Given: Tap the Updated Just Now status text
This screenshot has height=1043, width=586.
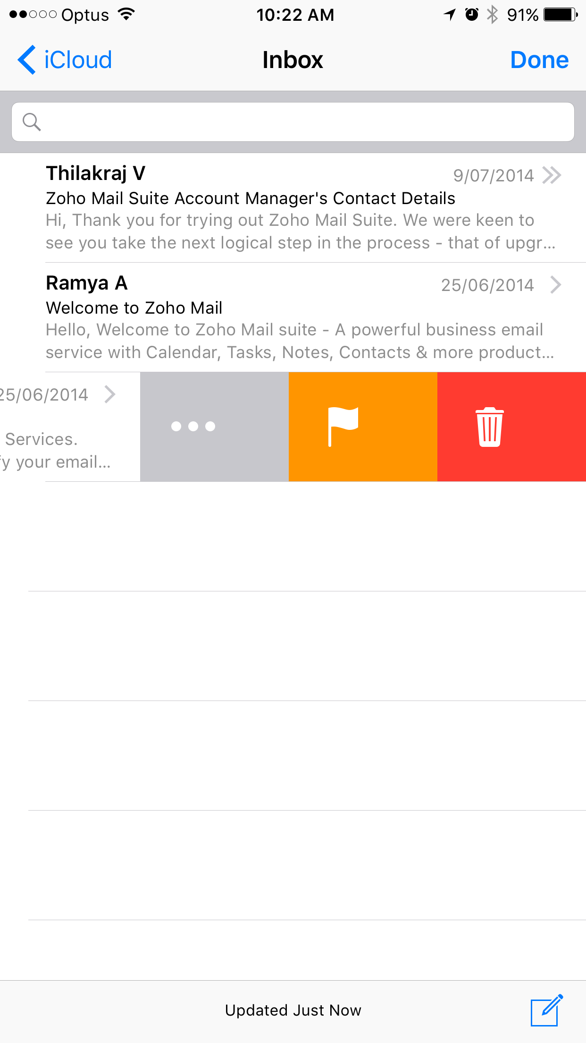Looking at the screenshot, I should (x=293, y=1010).
